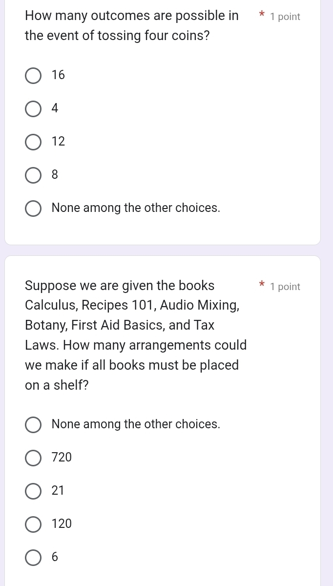Pick the radio button beside 12
Viewport: 333px width, 586px height.
pos(33,142)
